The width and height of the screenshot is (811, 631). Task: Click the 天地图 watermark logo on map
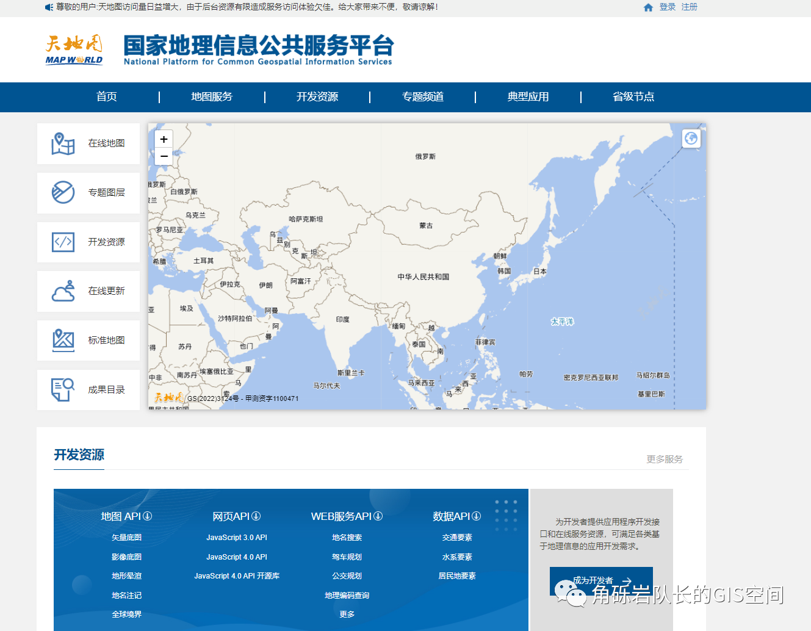(168, 397)
